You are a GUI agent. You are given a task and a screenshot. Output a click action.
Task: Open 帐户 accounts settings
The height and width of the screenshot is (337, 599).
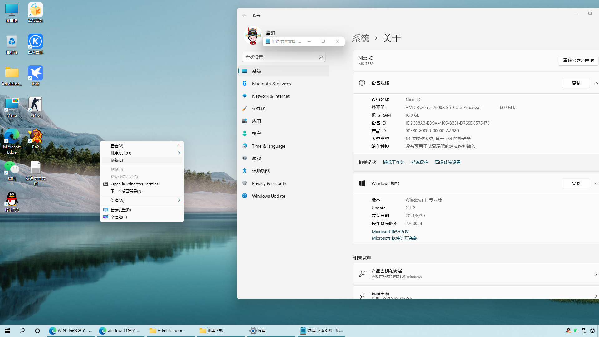[x=284, y=134]
